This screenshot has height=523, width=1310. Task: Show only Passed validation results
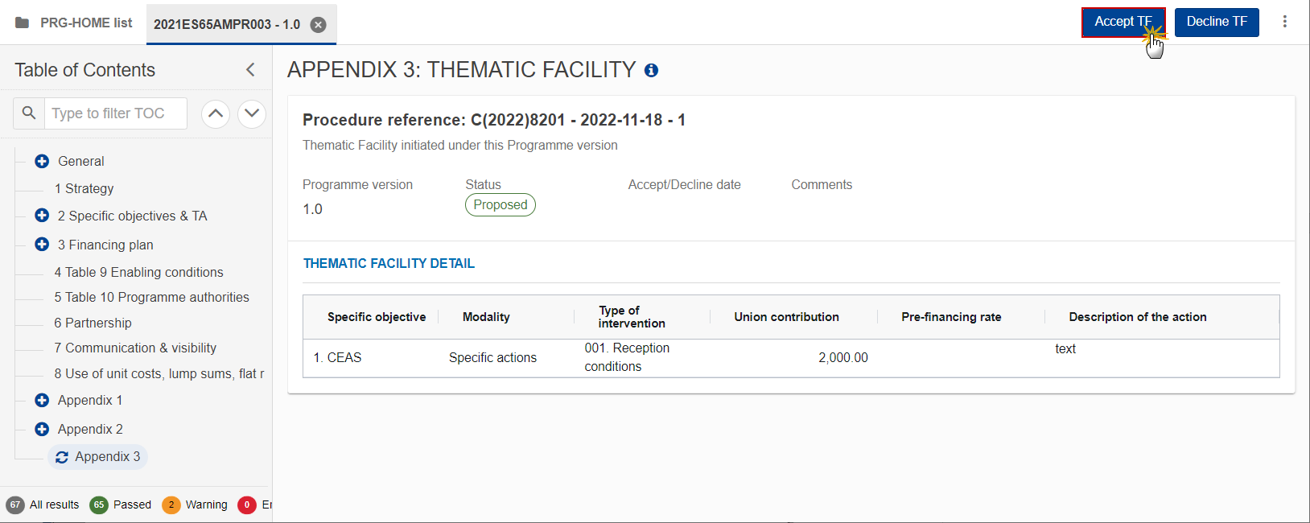click(x=121, y=504)
